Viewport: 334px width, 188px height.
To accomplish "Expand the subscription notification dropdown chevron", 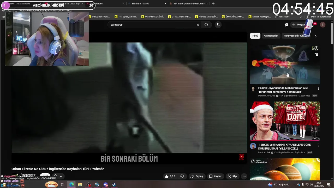I will coord(61,176).
